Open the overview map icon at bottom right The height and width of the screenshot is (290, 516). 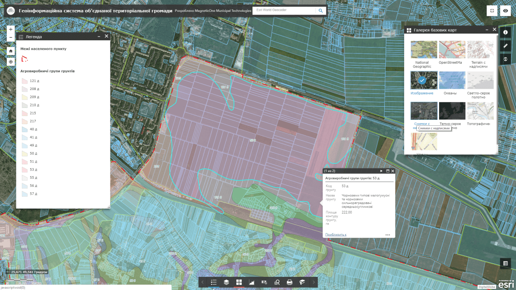tap(506, 263)
